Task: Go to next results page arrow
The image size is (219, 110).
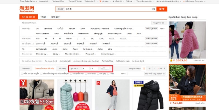Action: point(165,68)
